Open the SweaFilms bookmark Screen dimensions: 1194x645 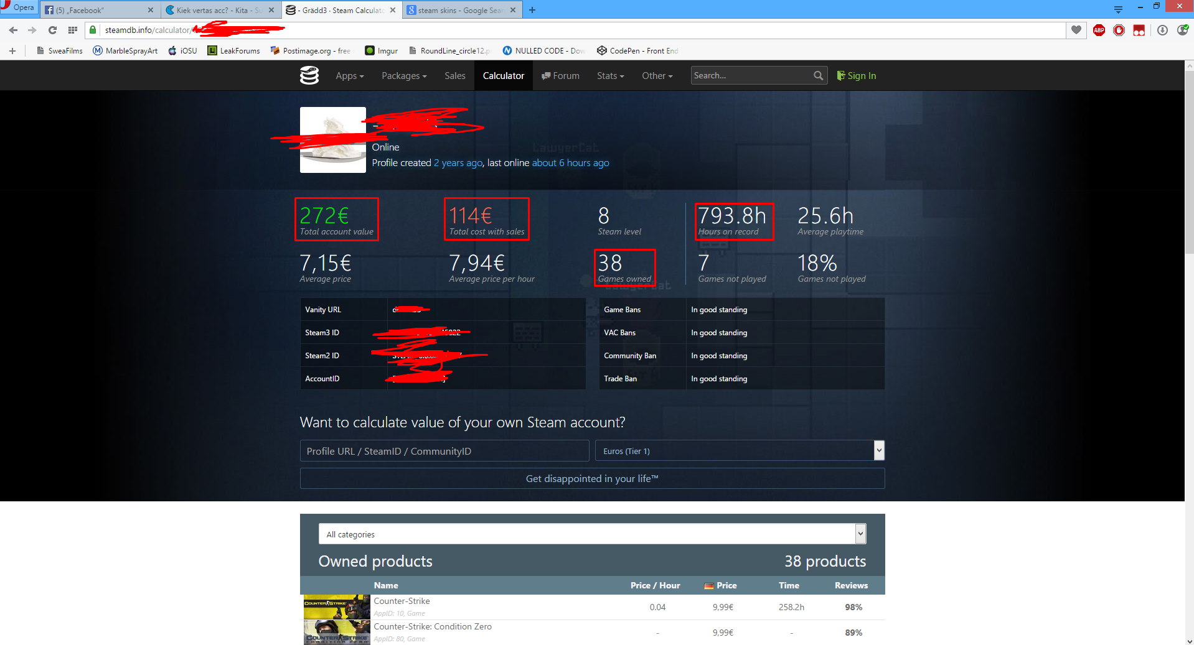tap(59, 51)
